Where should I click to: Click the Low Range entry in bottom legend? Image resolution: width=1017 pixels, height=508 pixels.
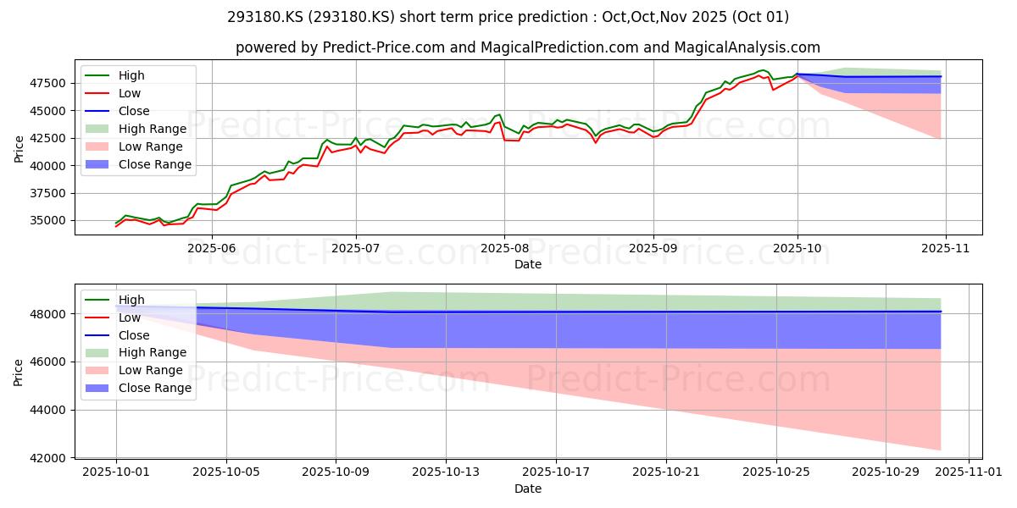tap(136, 370)
